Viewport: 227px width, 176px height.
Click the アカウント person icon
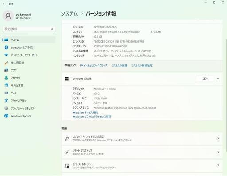point(6,78)
